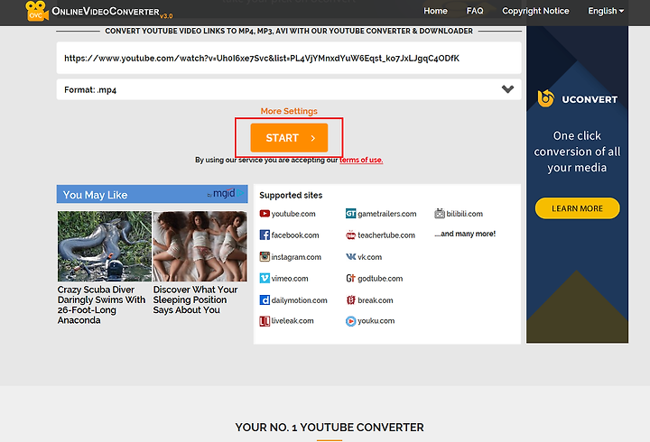Click the vimeo.com site icon
Screen dimensions: 650x442
[265, 279]
